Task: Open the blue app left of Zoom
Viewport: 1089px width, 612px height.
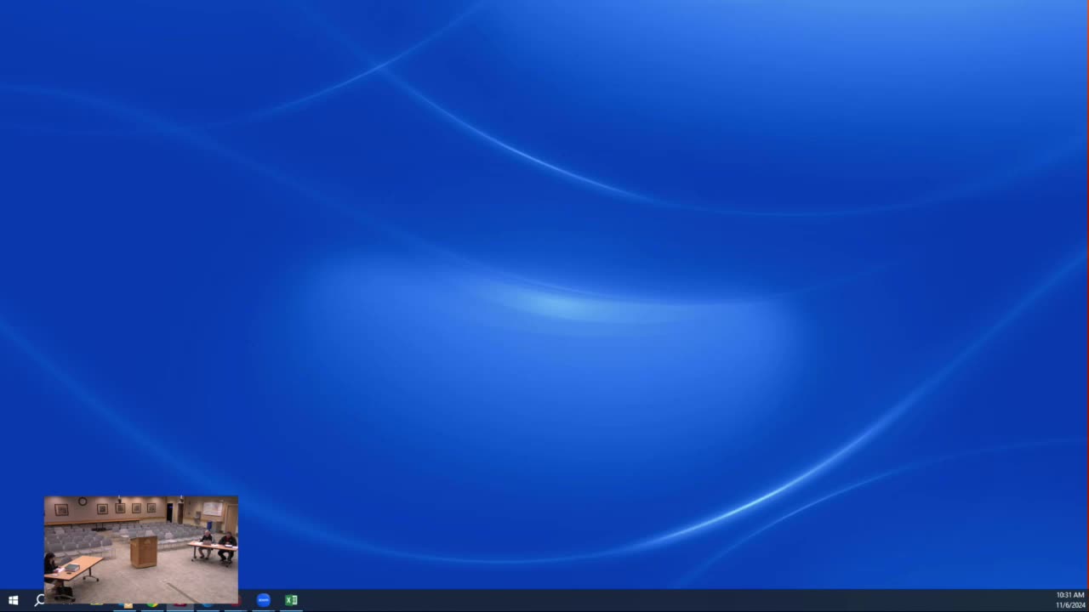Action: point(208,604)
